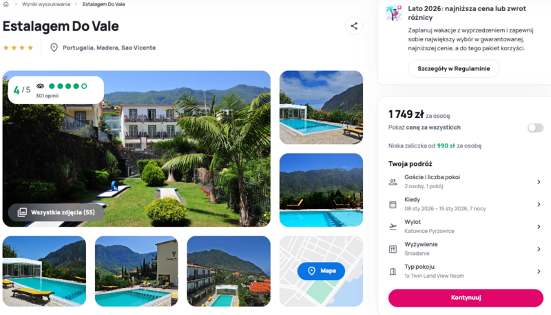Click the door icon next to Typ pokoju
This screenshot has height=315, width=551.
coord(393,272)
